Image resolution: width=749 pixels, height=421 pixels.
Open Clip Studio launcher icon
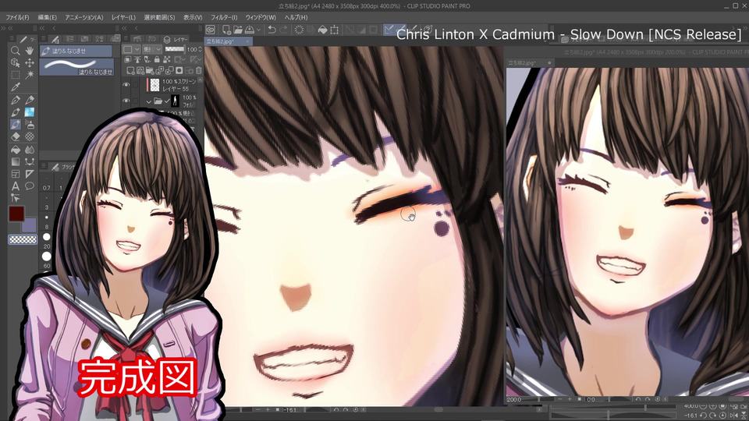[210, 30]
